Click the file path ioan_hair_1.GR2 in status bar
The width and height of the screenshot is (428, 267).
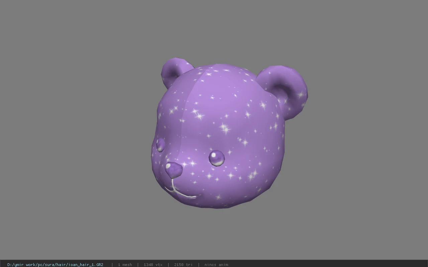tap(55, 265)
